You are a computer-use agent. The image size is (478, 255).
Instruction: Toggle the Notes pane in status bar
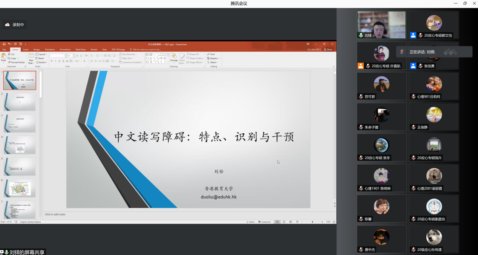(250, 222)
